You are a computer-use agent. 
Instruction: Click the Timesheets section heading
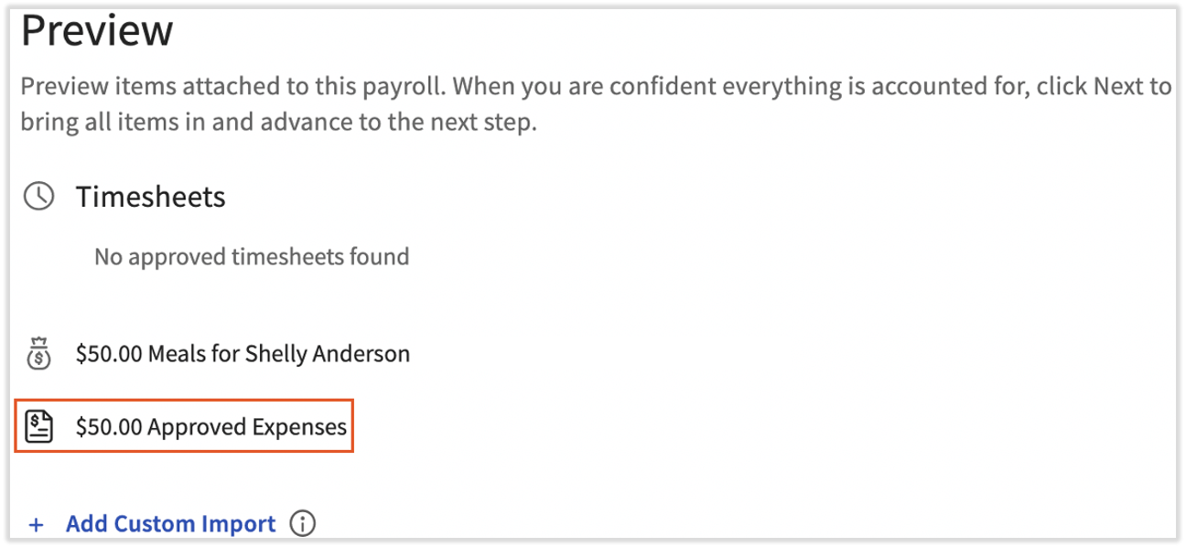pyautogui.click(x=150, y=197)
